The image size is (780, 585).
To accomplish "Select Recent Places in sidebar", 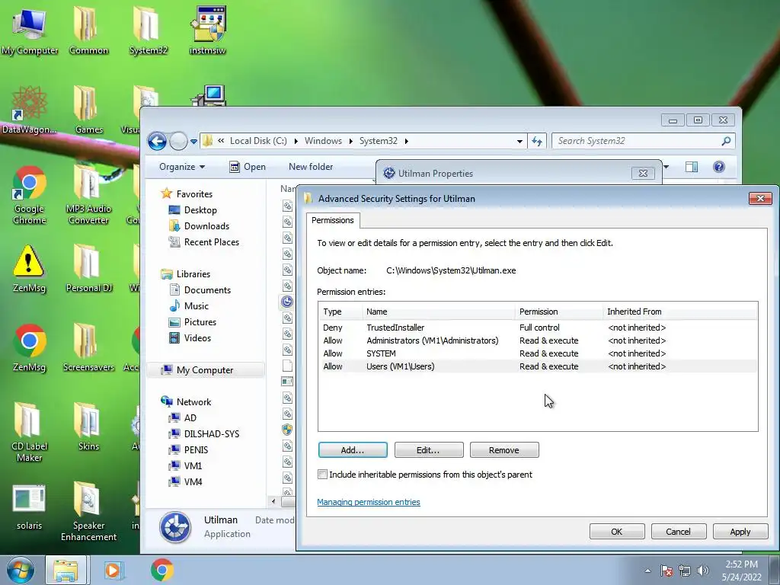I will [204, 242].
